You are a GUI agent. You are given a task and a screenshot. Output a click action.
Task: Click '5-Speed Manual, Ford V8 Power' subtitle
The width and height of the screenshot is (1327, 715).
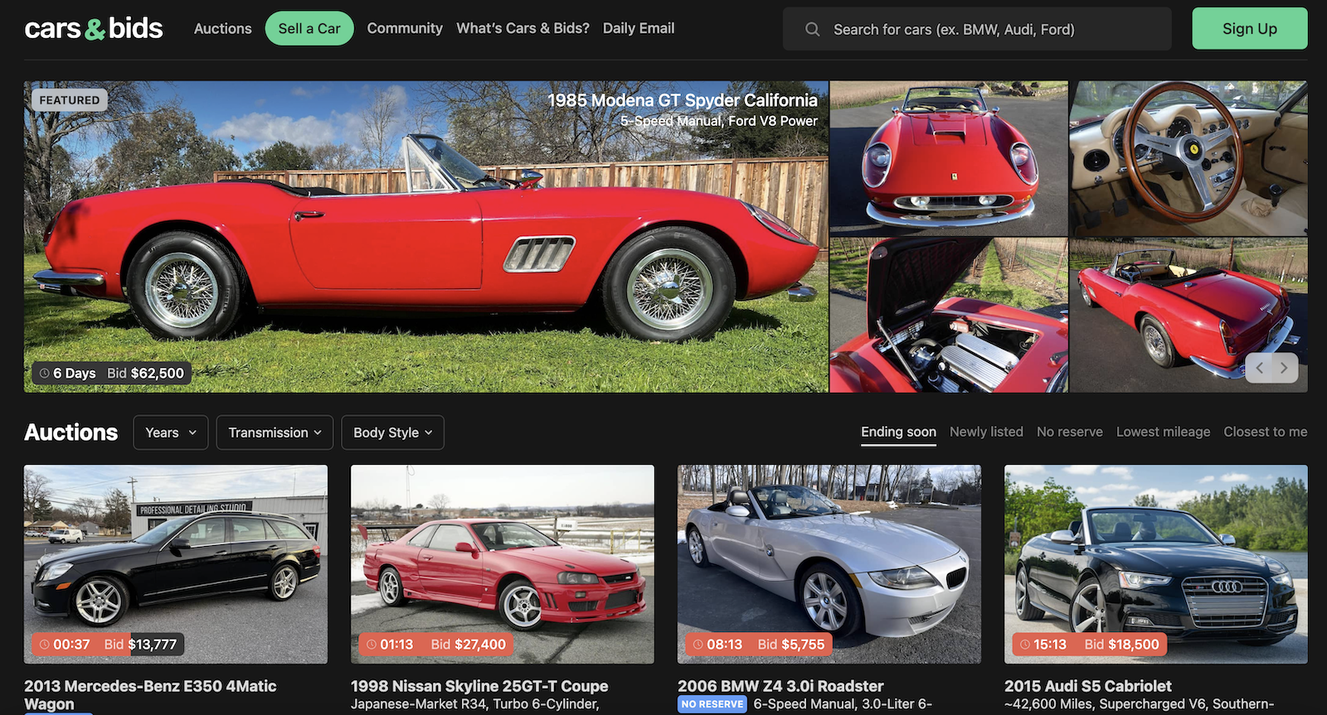tap(719, 121)
